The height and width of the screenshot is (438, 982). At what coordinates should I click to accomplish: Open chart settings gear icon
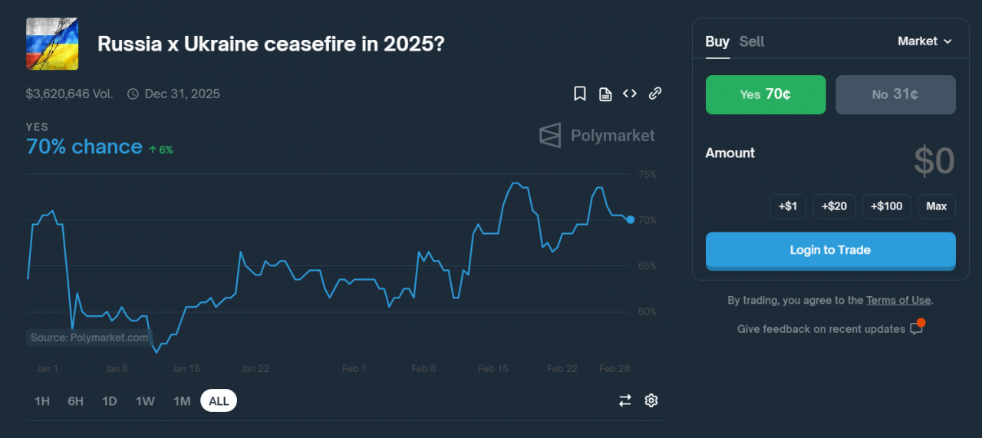click(x=651, y=400)
